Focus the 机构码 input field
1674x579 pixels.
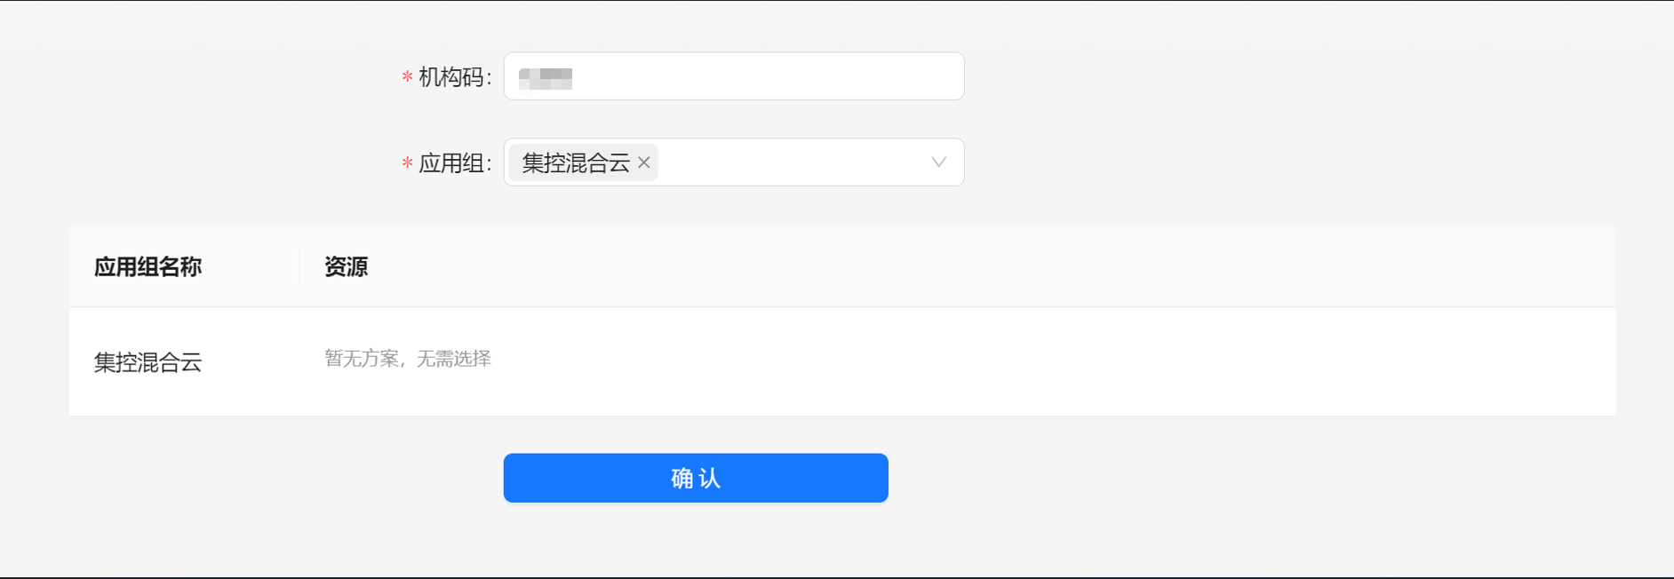tap(734, 76)
